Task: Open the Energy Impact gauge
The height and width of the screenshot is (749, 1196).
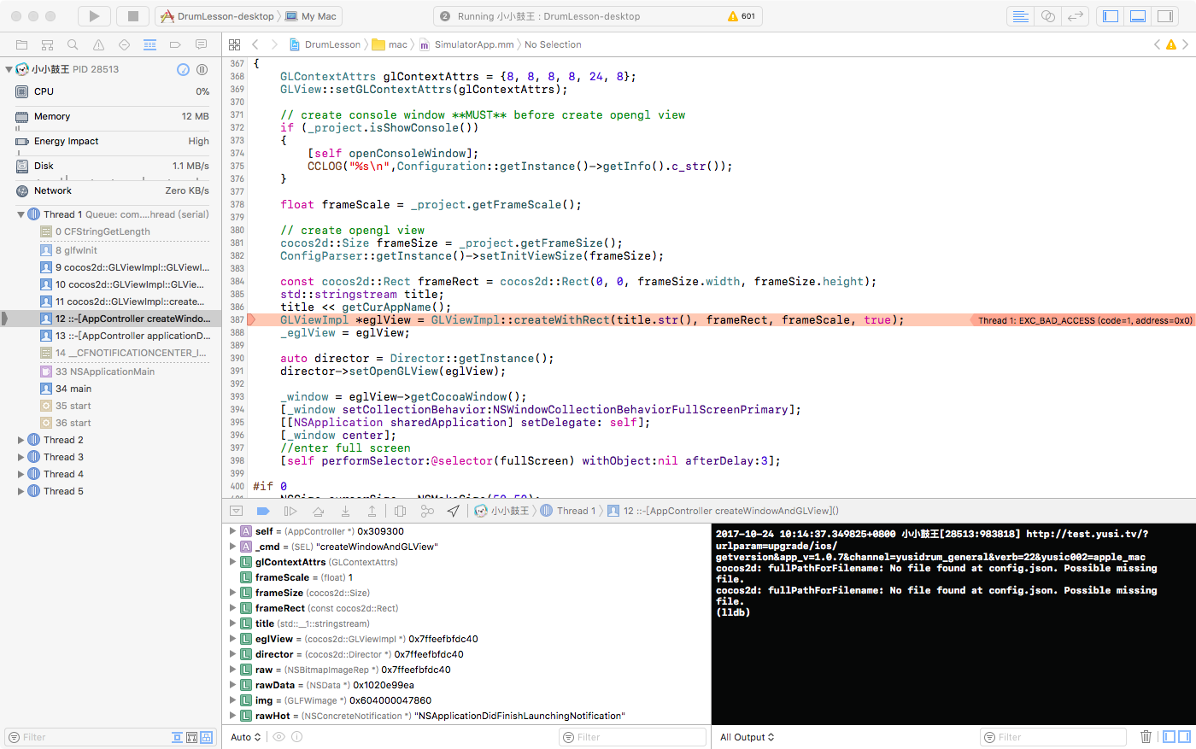Action: coord(111,141)
